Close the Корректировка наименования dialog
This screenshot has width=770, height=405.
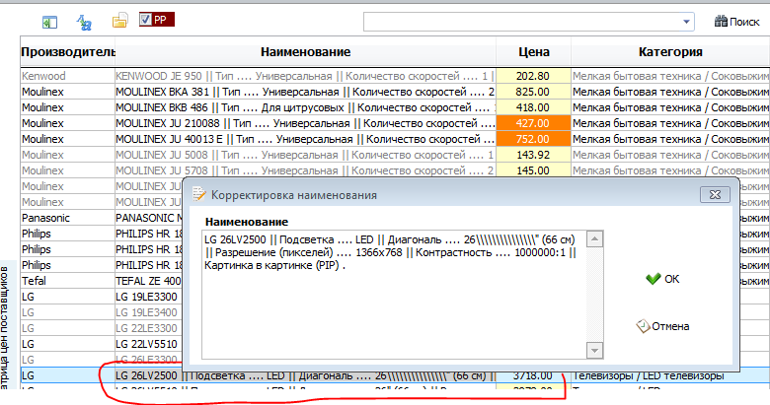pyautogui.click(x=715, y=195)
